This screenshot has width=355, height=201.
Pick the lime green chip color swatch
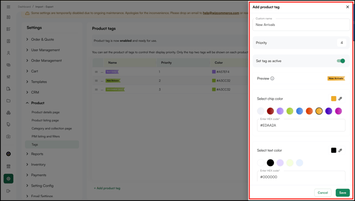pos(290,111)
